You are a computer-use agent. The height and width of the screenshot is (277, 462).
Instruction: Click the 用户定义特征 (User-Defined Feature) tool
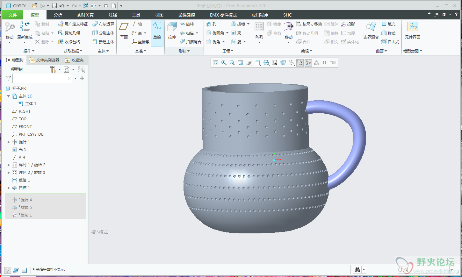[x=73, y=24]
